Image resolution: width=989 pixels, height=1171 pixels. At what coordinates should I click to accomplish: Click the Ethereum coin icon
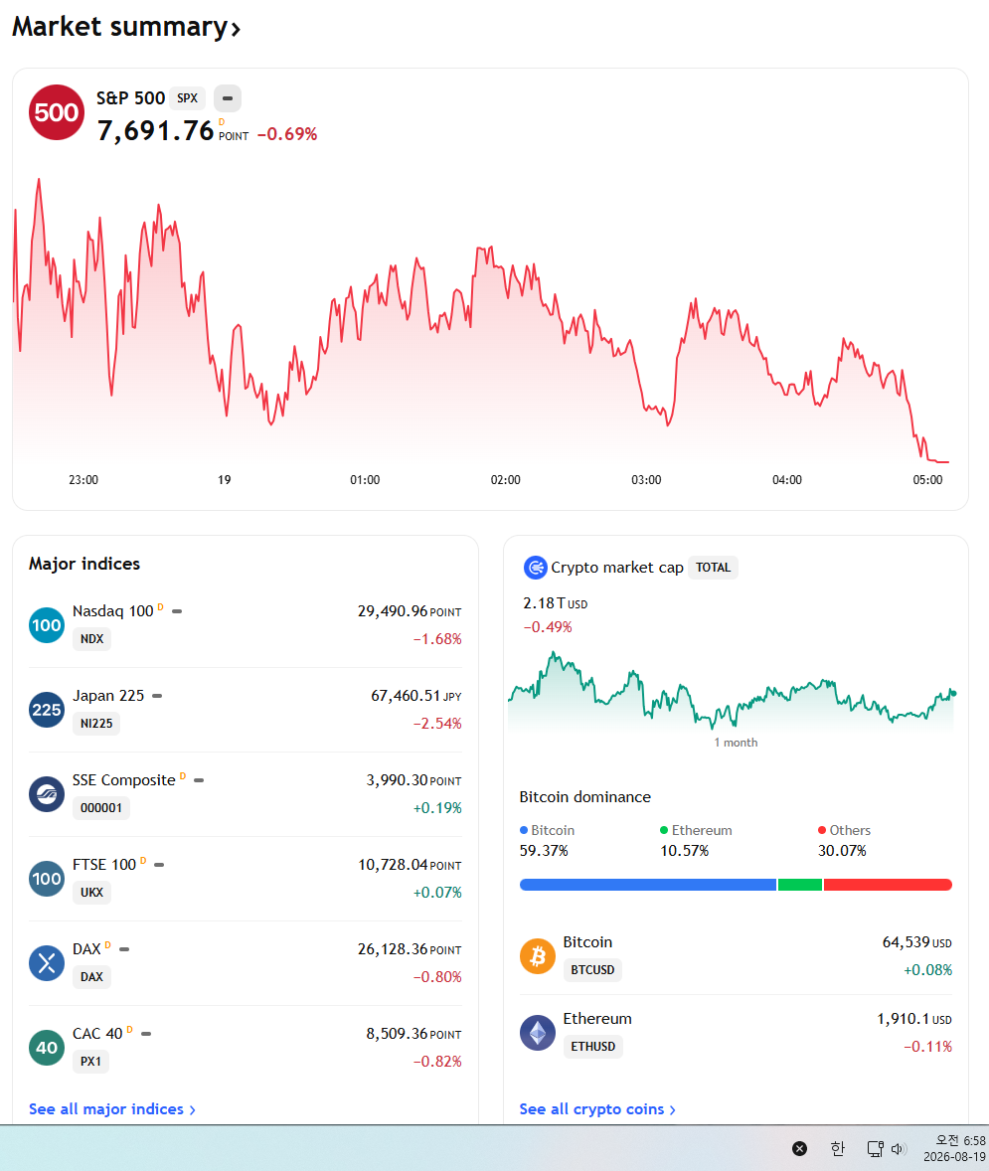tap(537, 1033)
